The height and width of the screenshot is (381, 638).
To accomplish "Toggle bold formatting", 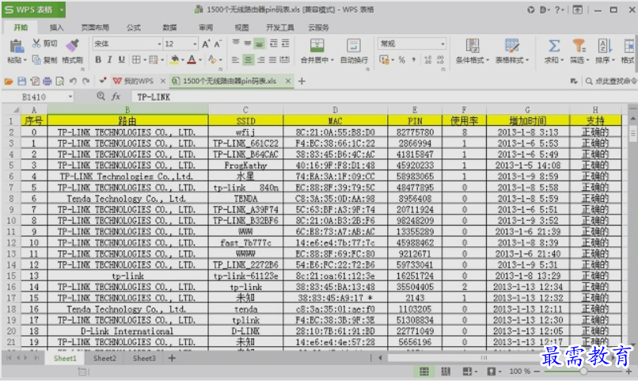I will click(98, 60).
